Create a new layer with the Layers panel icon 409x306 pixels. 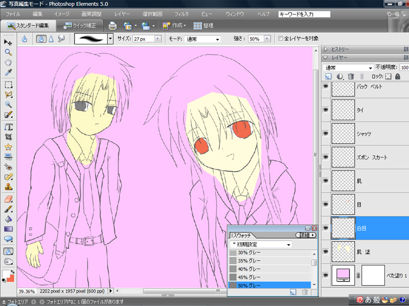[329, 76]
